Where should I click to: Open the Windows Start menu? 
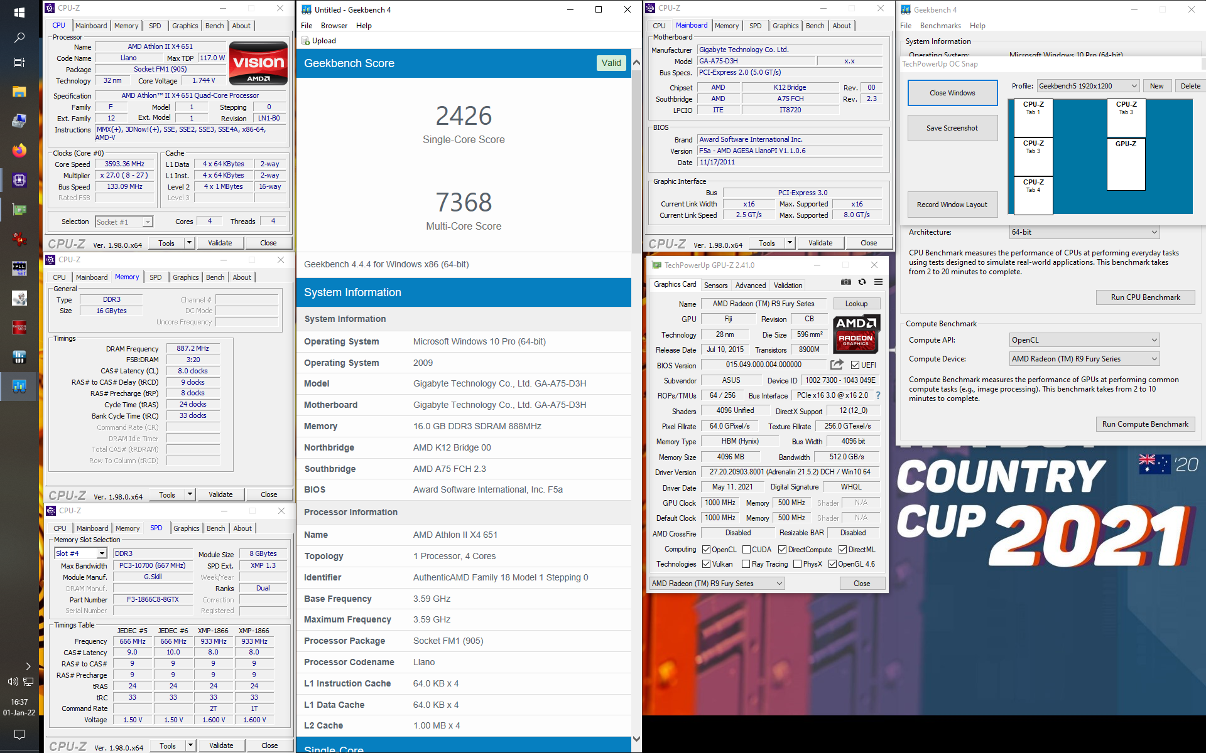coord(19,13)
